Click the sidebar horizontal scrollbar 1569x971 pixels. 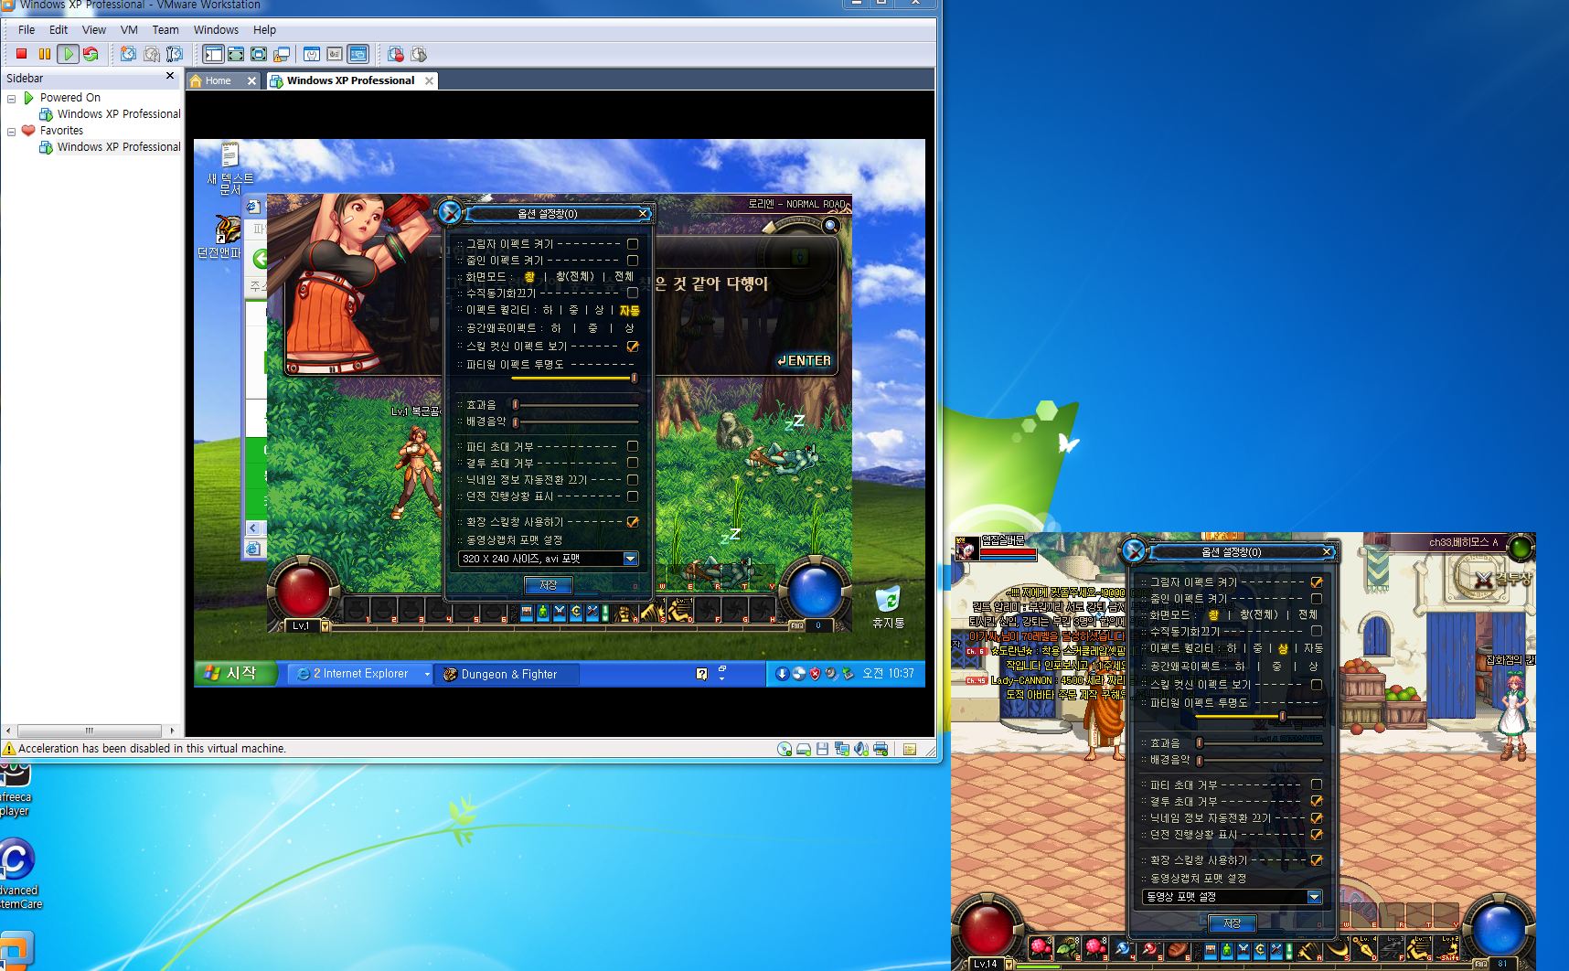coord(91,731)
